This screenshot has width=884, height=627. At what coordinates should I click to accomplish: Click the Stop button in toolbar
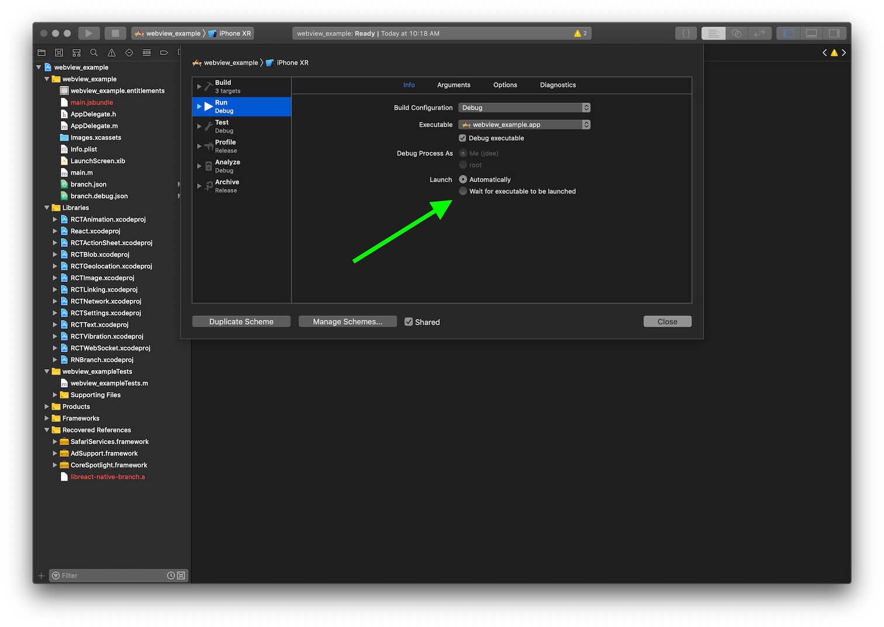point(115,33)
